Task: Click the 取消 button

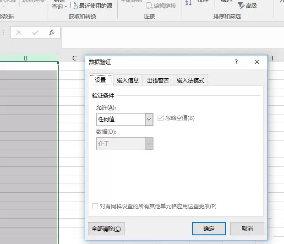Action: coord(247,228)
